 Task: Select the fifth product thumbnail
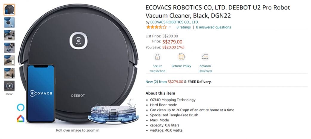[9, 60]
